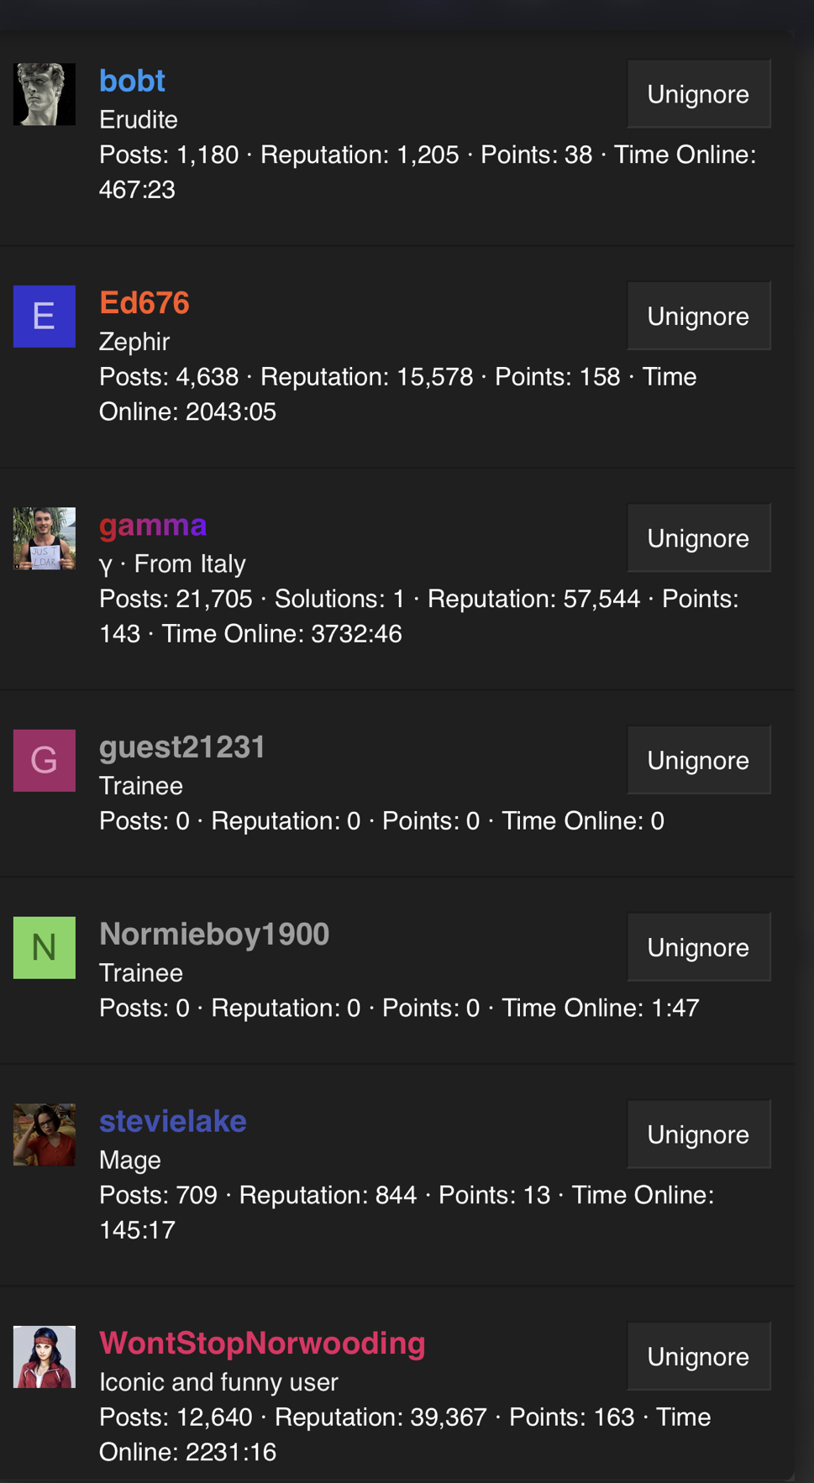This screenshot has height=1483, width=814.
Task: Unignore user guest21231
Action: [699, 760]
